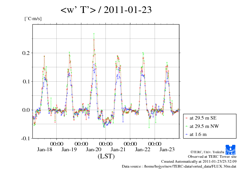242x171 pixels.
Task: Click the blue marker for 1.6 m legend
Action: coord(187,135)
